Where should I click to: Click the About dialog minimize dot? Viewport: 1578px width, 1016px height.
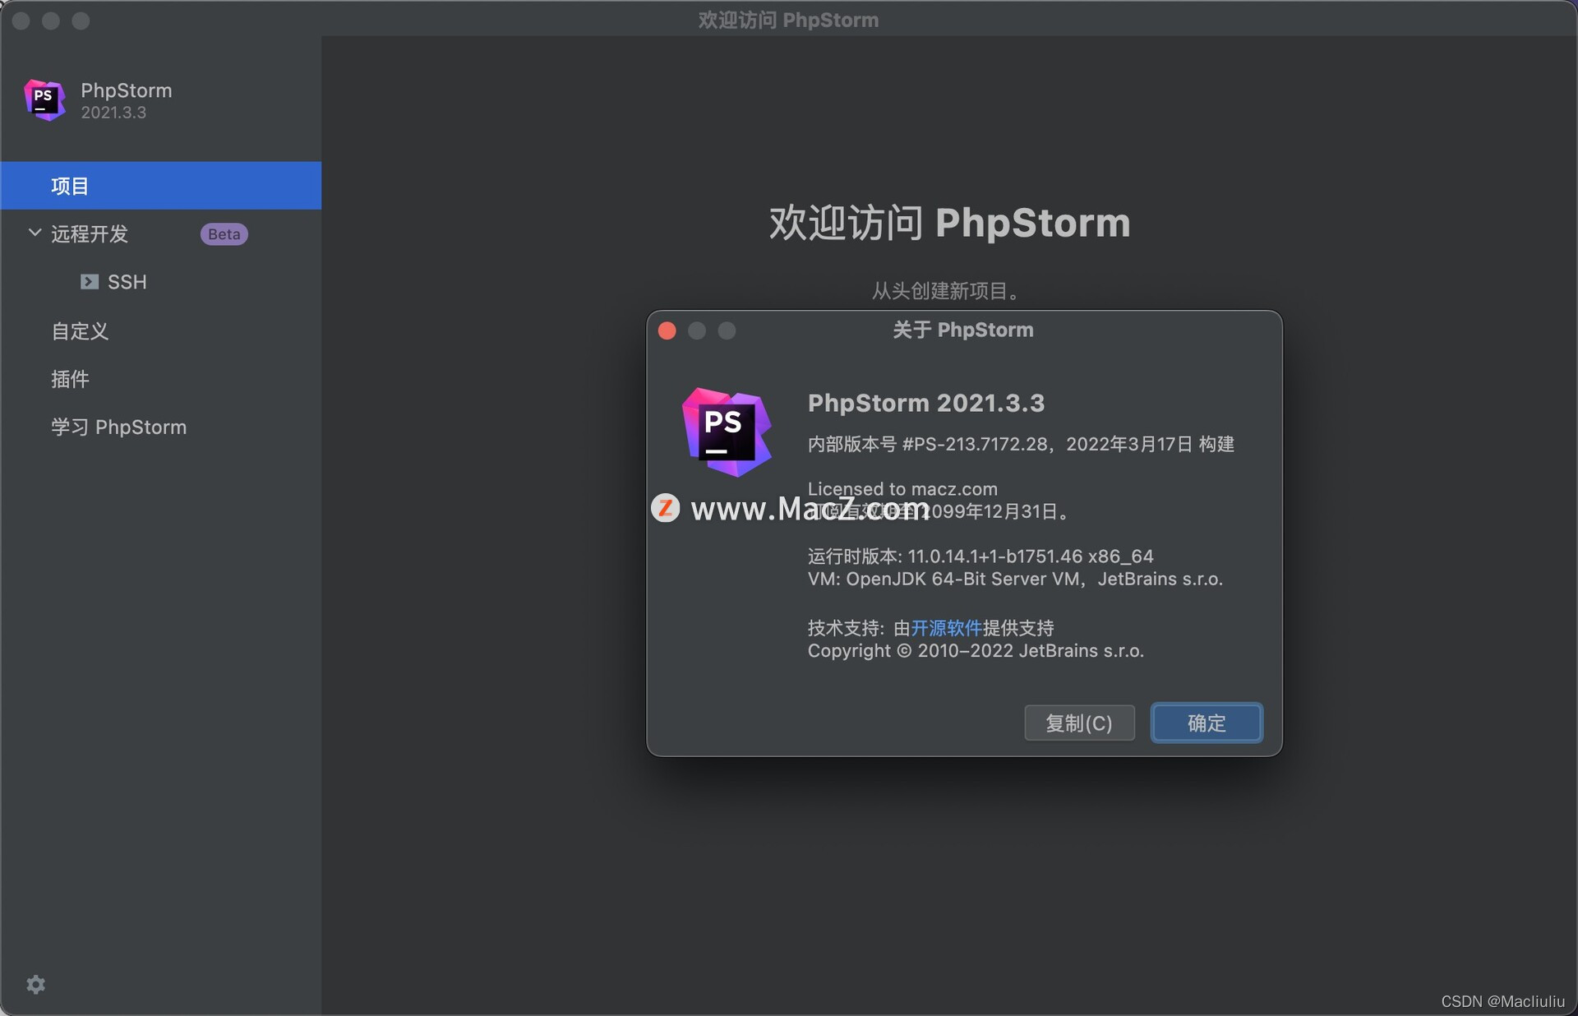click(x=697, y=330)
